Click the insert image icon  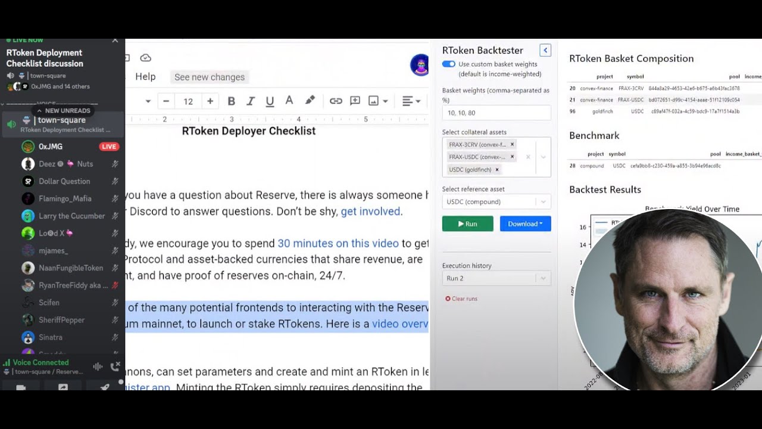[374, 101]
